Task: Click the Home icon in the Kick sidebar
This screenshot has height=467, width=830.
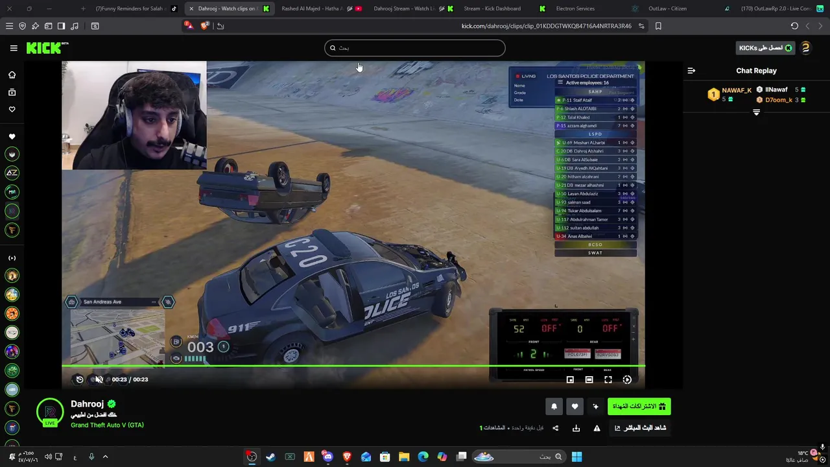Action: 12,75
